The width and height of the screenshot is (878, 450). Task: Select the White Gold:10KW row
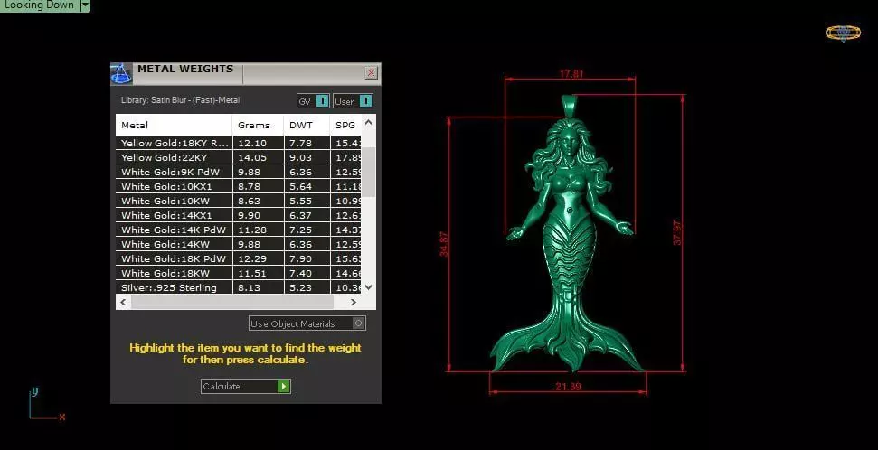click(x=239, y=201)
